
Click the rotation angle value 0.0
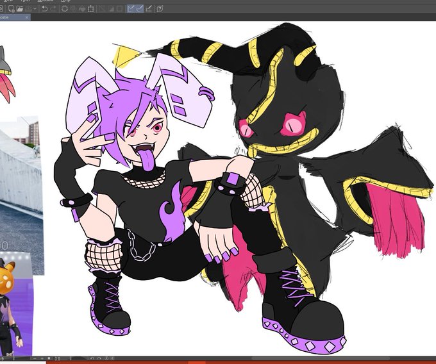[x=58, y=358]
